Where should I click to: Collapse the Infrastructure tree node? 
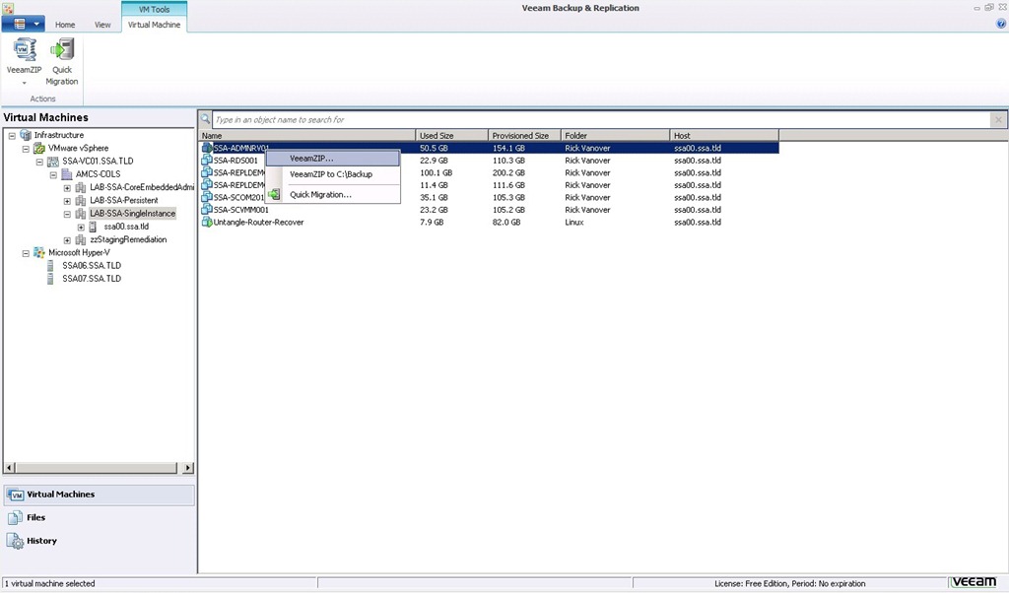(12, 136)
